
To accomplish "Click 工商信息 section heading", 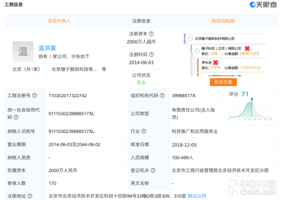I will tap(14, 5).
